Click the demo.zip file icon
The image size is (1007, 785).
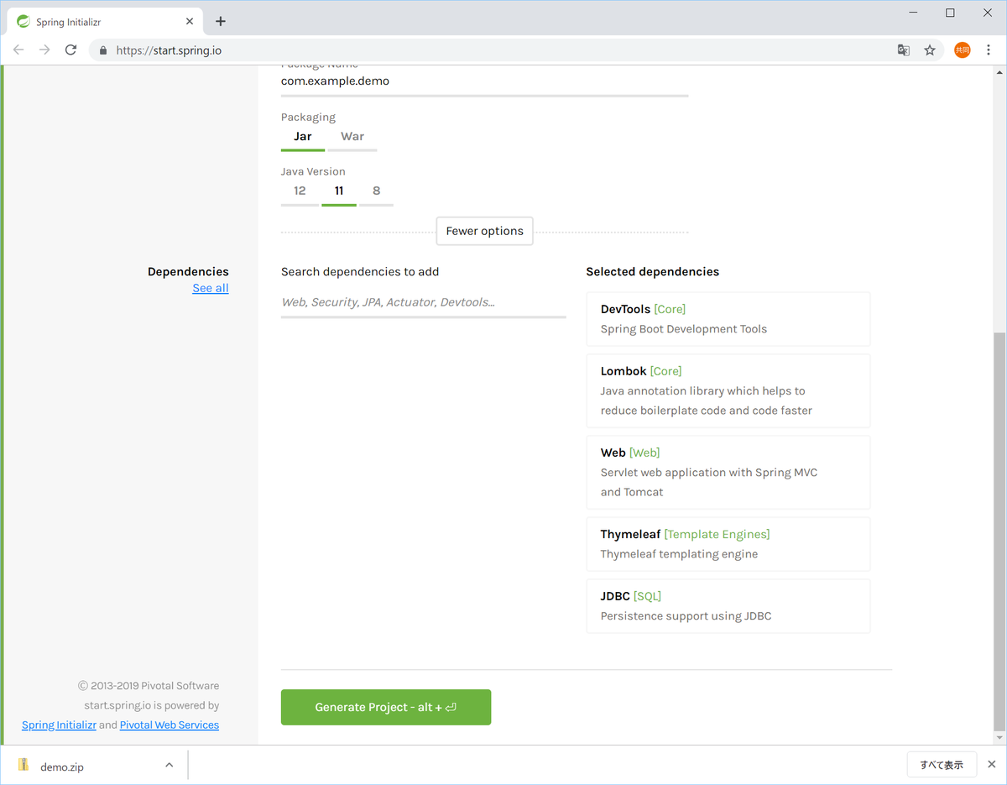coord(23,766)
